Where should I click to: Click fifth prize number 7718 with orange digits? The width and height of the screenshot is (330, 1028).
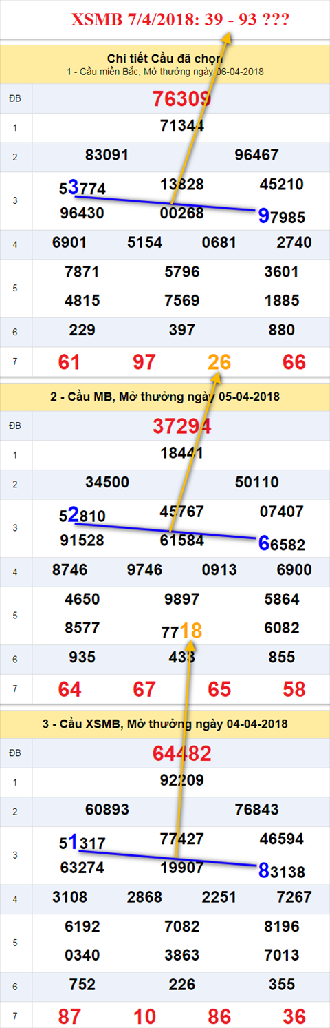click(182, 629)
